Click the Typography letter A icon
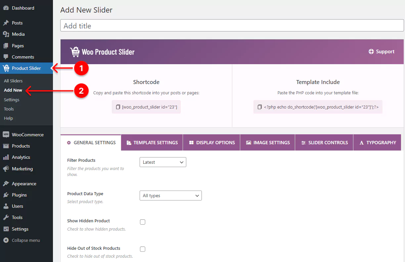405x262 pixels. 362,143
